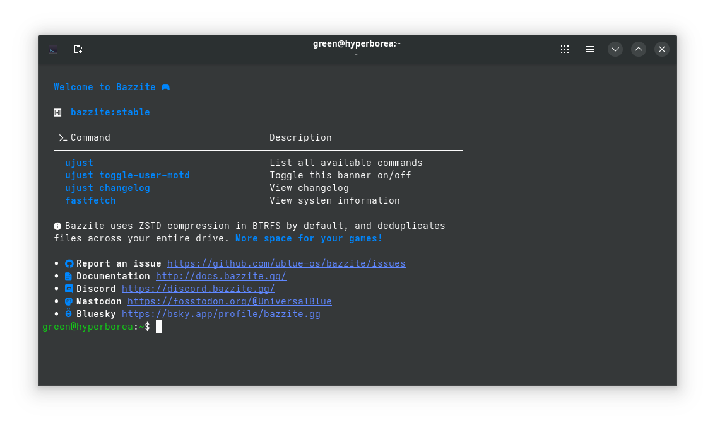The height and width of the screenshot is (428, 715).
Task: Click the terminal cursor block at the prompt
Action: [x=158, y=327]
